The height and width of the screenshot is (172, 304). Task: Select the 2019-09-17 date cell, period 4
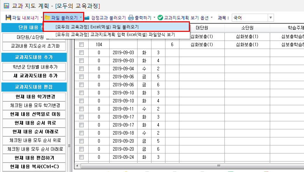(x=123, y=125)
